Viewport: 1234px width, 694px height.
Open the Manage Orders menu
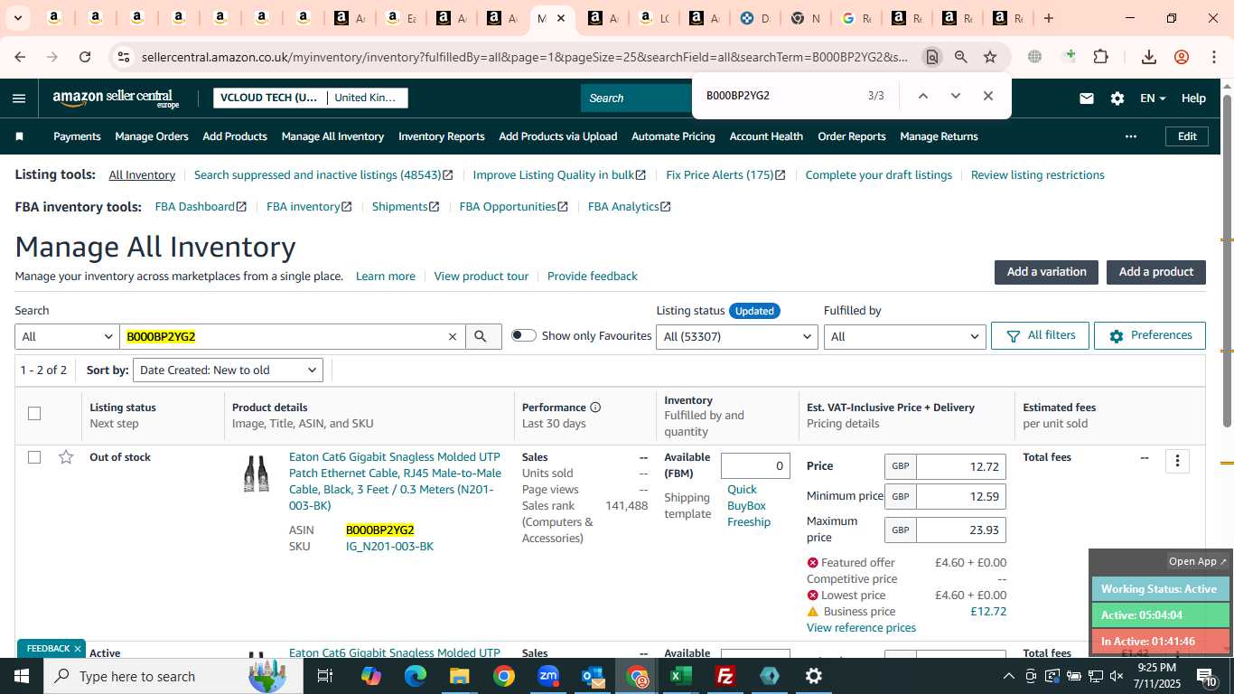tap(152, 136)
